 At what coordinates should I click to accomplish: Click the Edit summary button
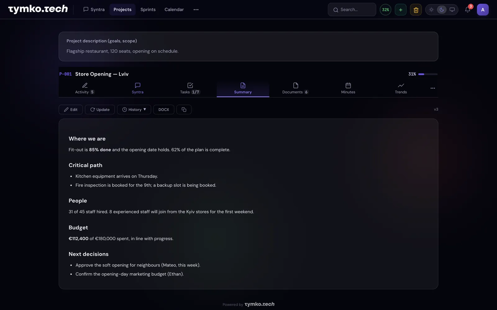click(71, 109)
